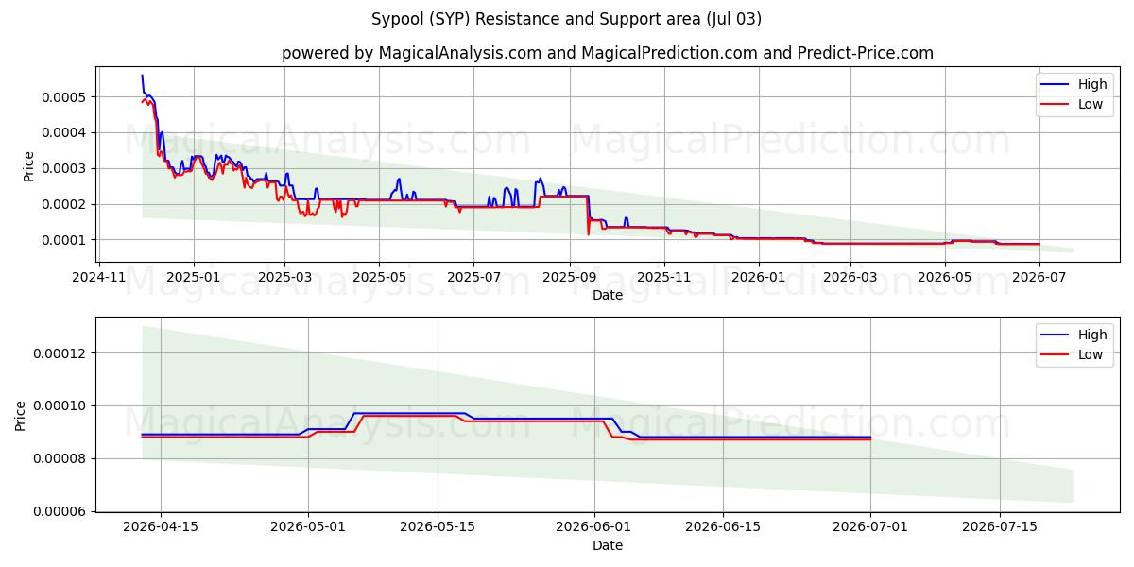Image resolution: width=1134 pixels, height=567 pixels.
Task: Click the '2025-07' x-axis tick label
Action: tap(473, 277)
